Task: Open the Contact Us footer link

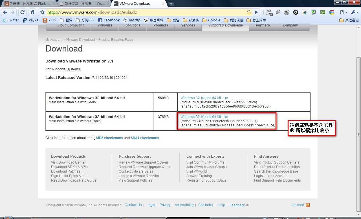Action: pos(133,205)
